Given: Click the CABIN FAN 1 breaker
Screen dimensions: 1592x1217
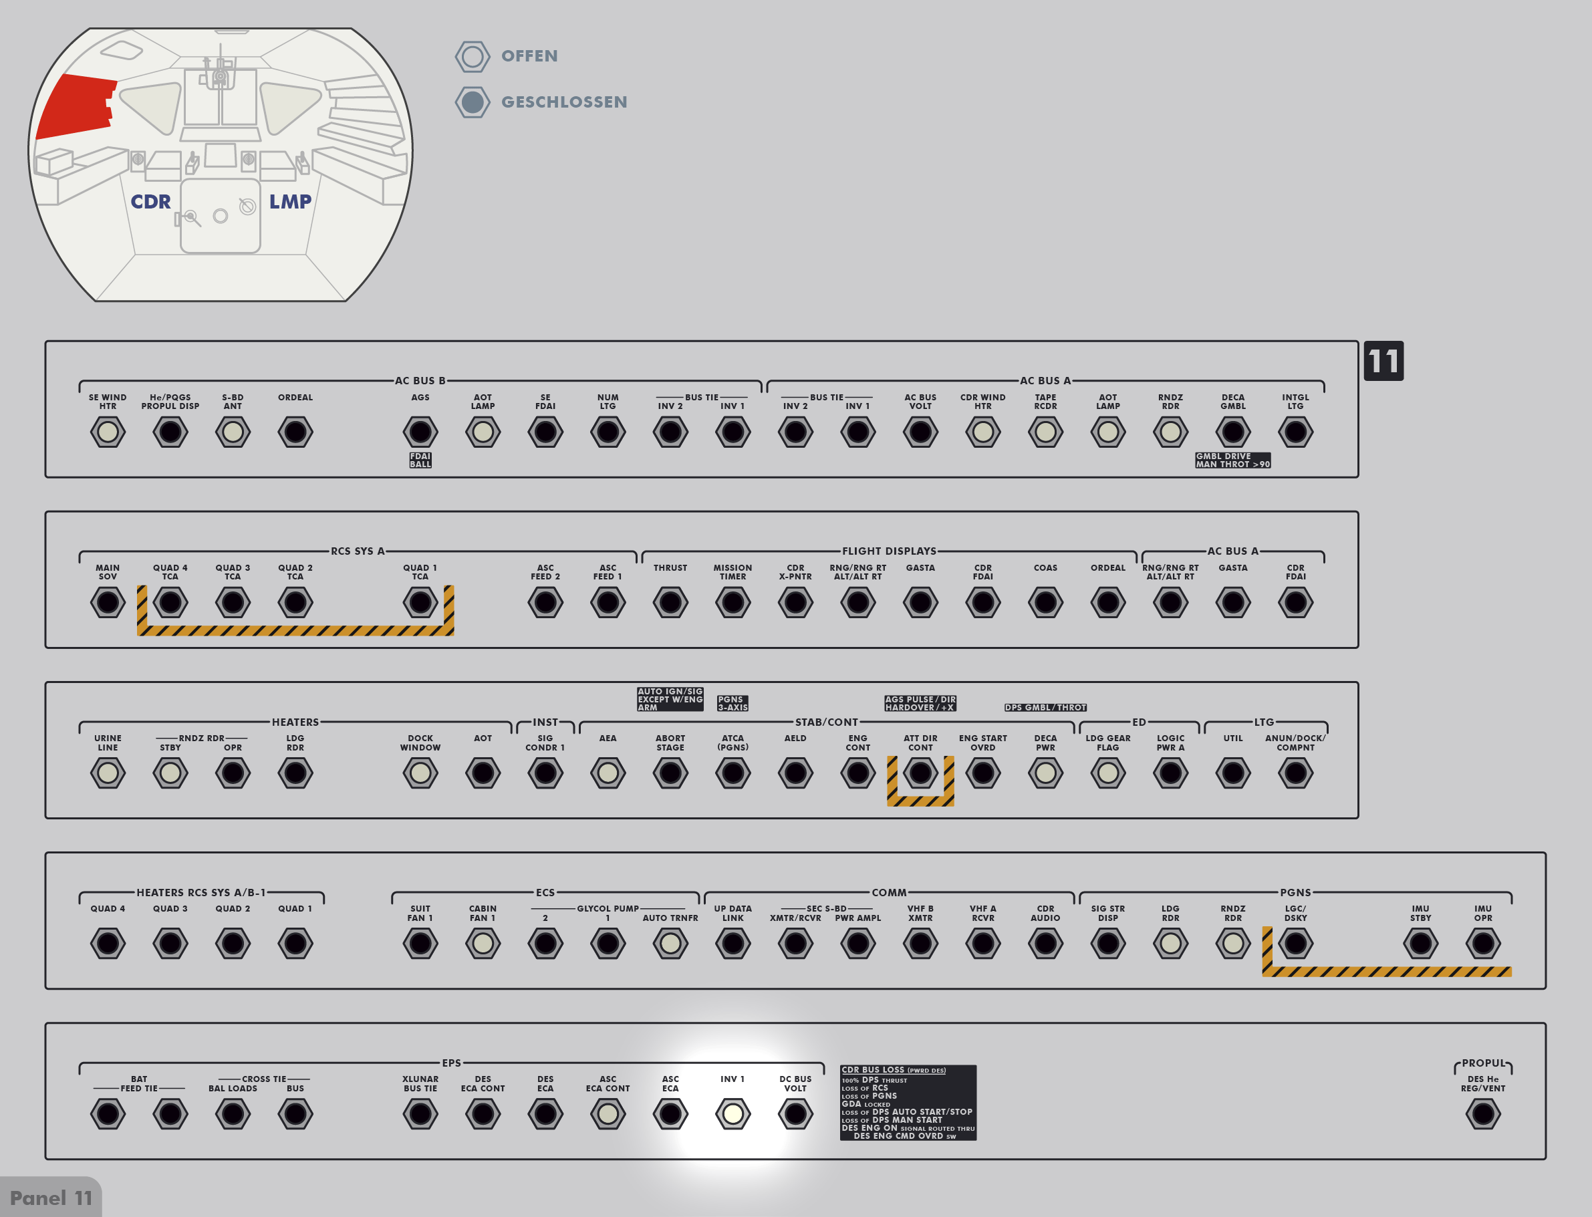Looking at the screenshot, I should (x=483, y=944).
